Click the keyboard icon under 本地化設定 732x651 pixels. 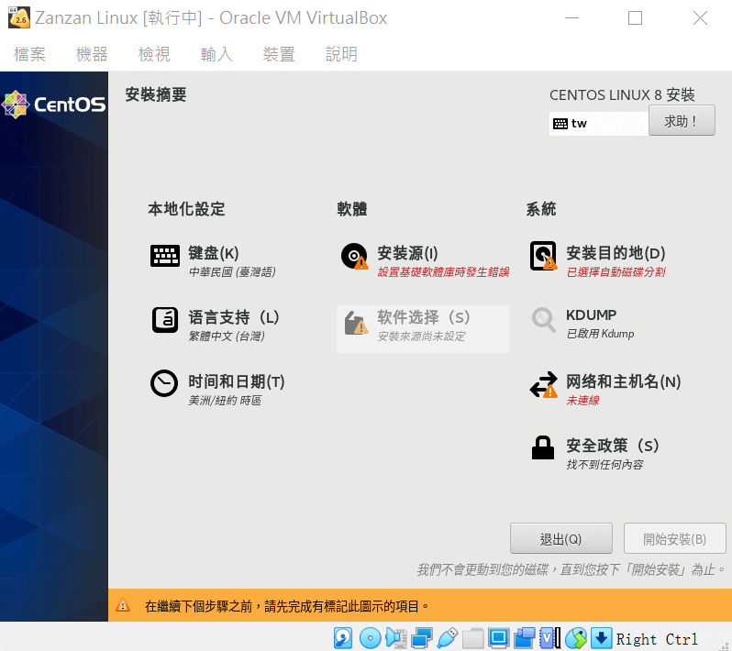(x=165, y=256)
